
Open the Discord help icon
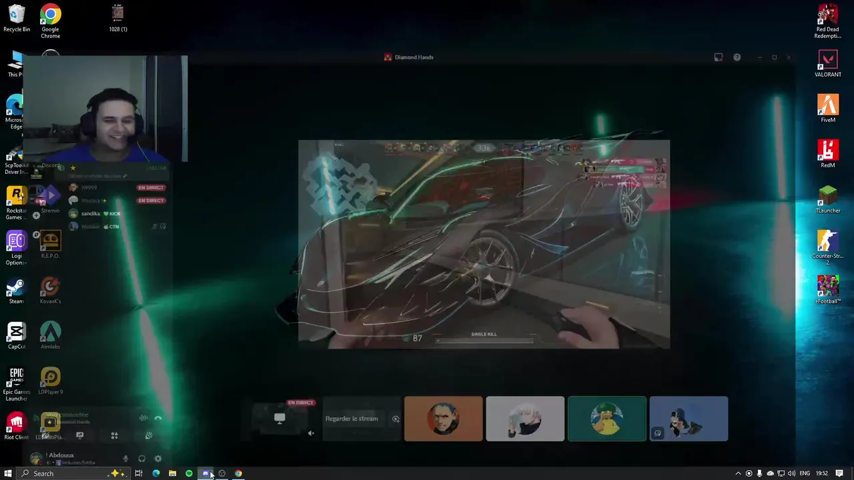point(737,57)
